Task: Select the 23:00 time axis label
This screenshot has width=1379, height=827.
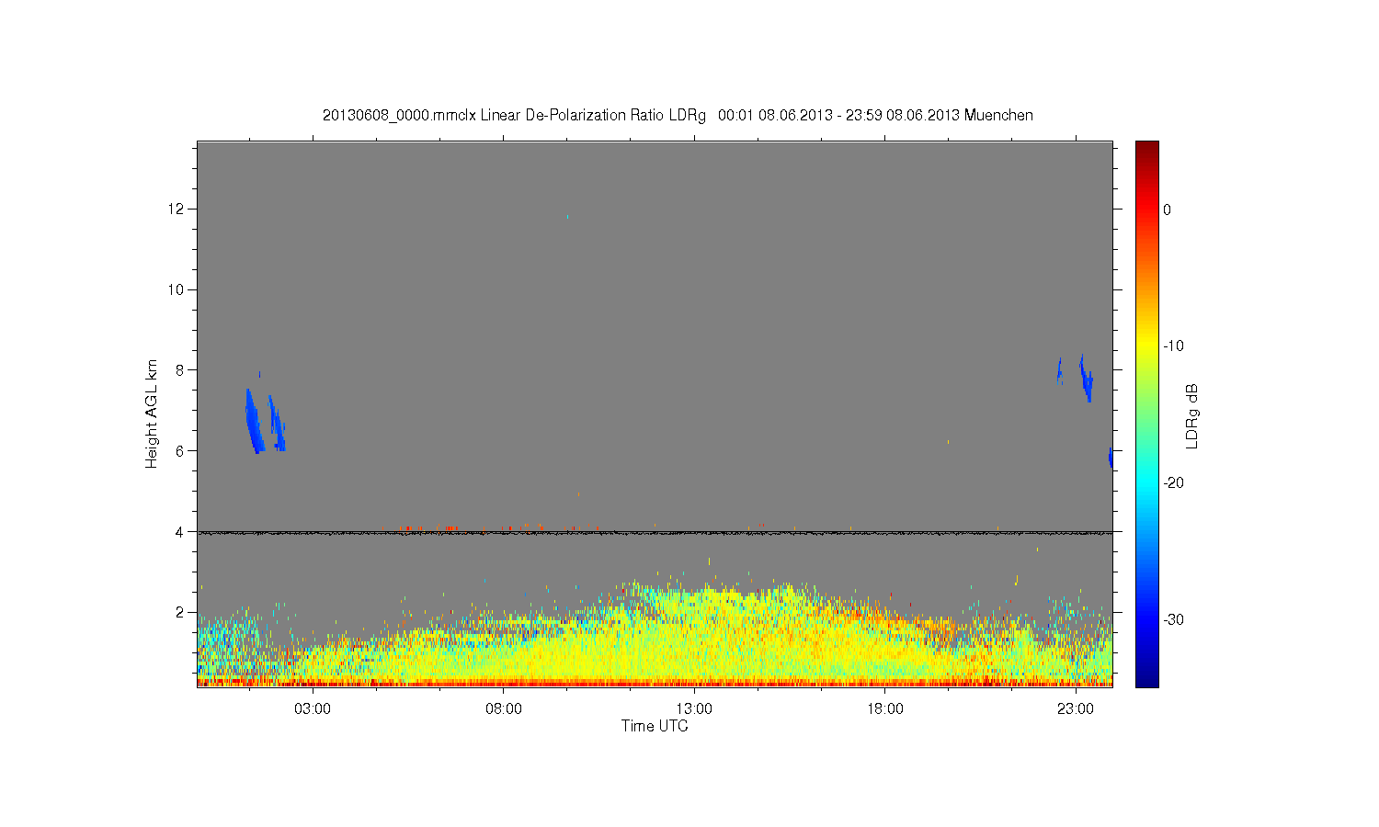Action: coord(1076,709)
